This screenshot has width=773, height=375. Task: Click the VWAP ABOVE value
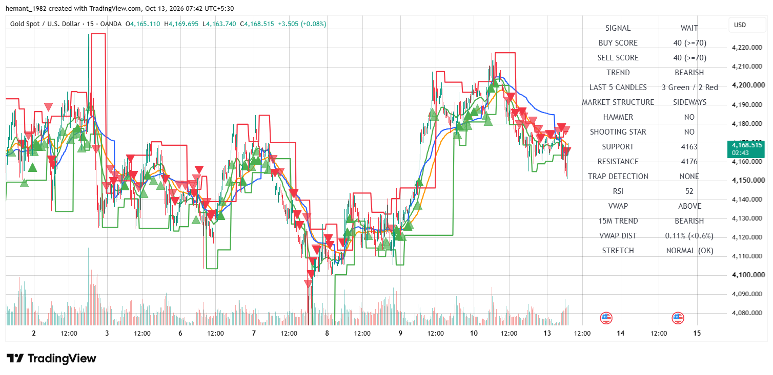tap(689, 206)
